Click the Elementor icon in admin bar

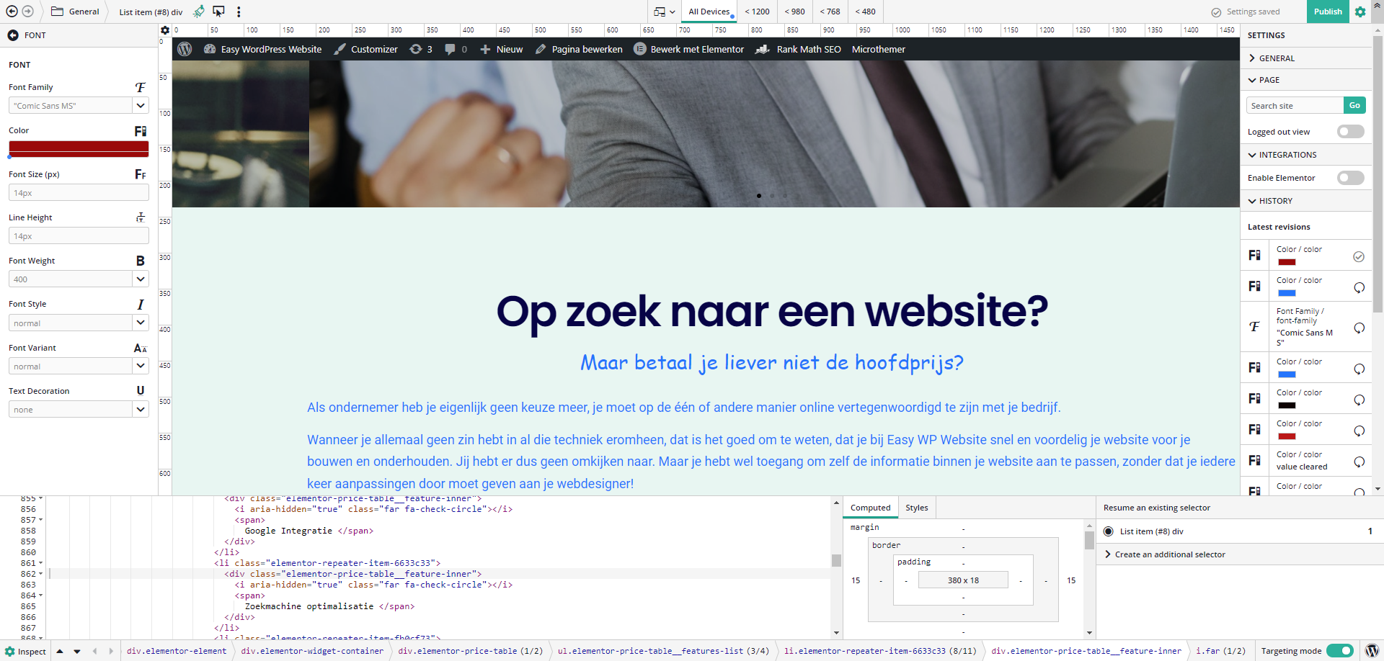pyautogui.click(x=639, y=49)
